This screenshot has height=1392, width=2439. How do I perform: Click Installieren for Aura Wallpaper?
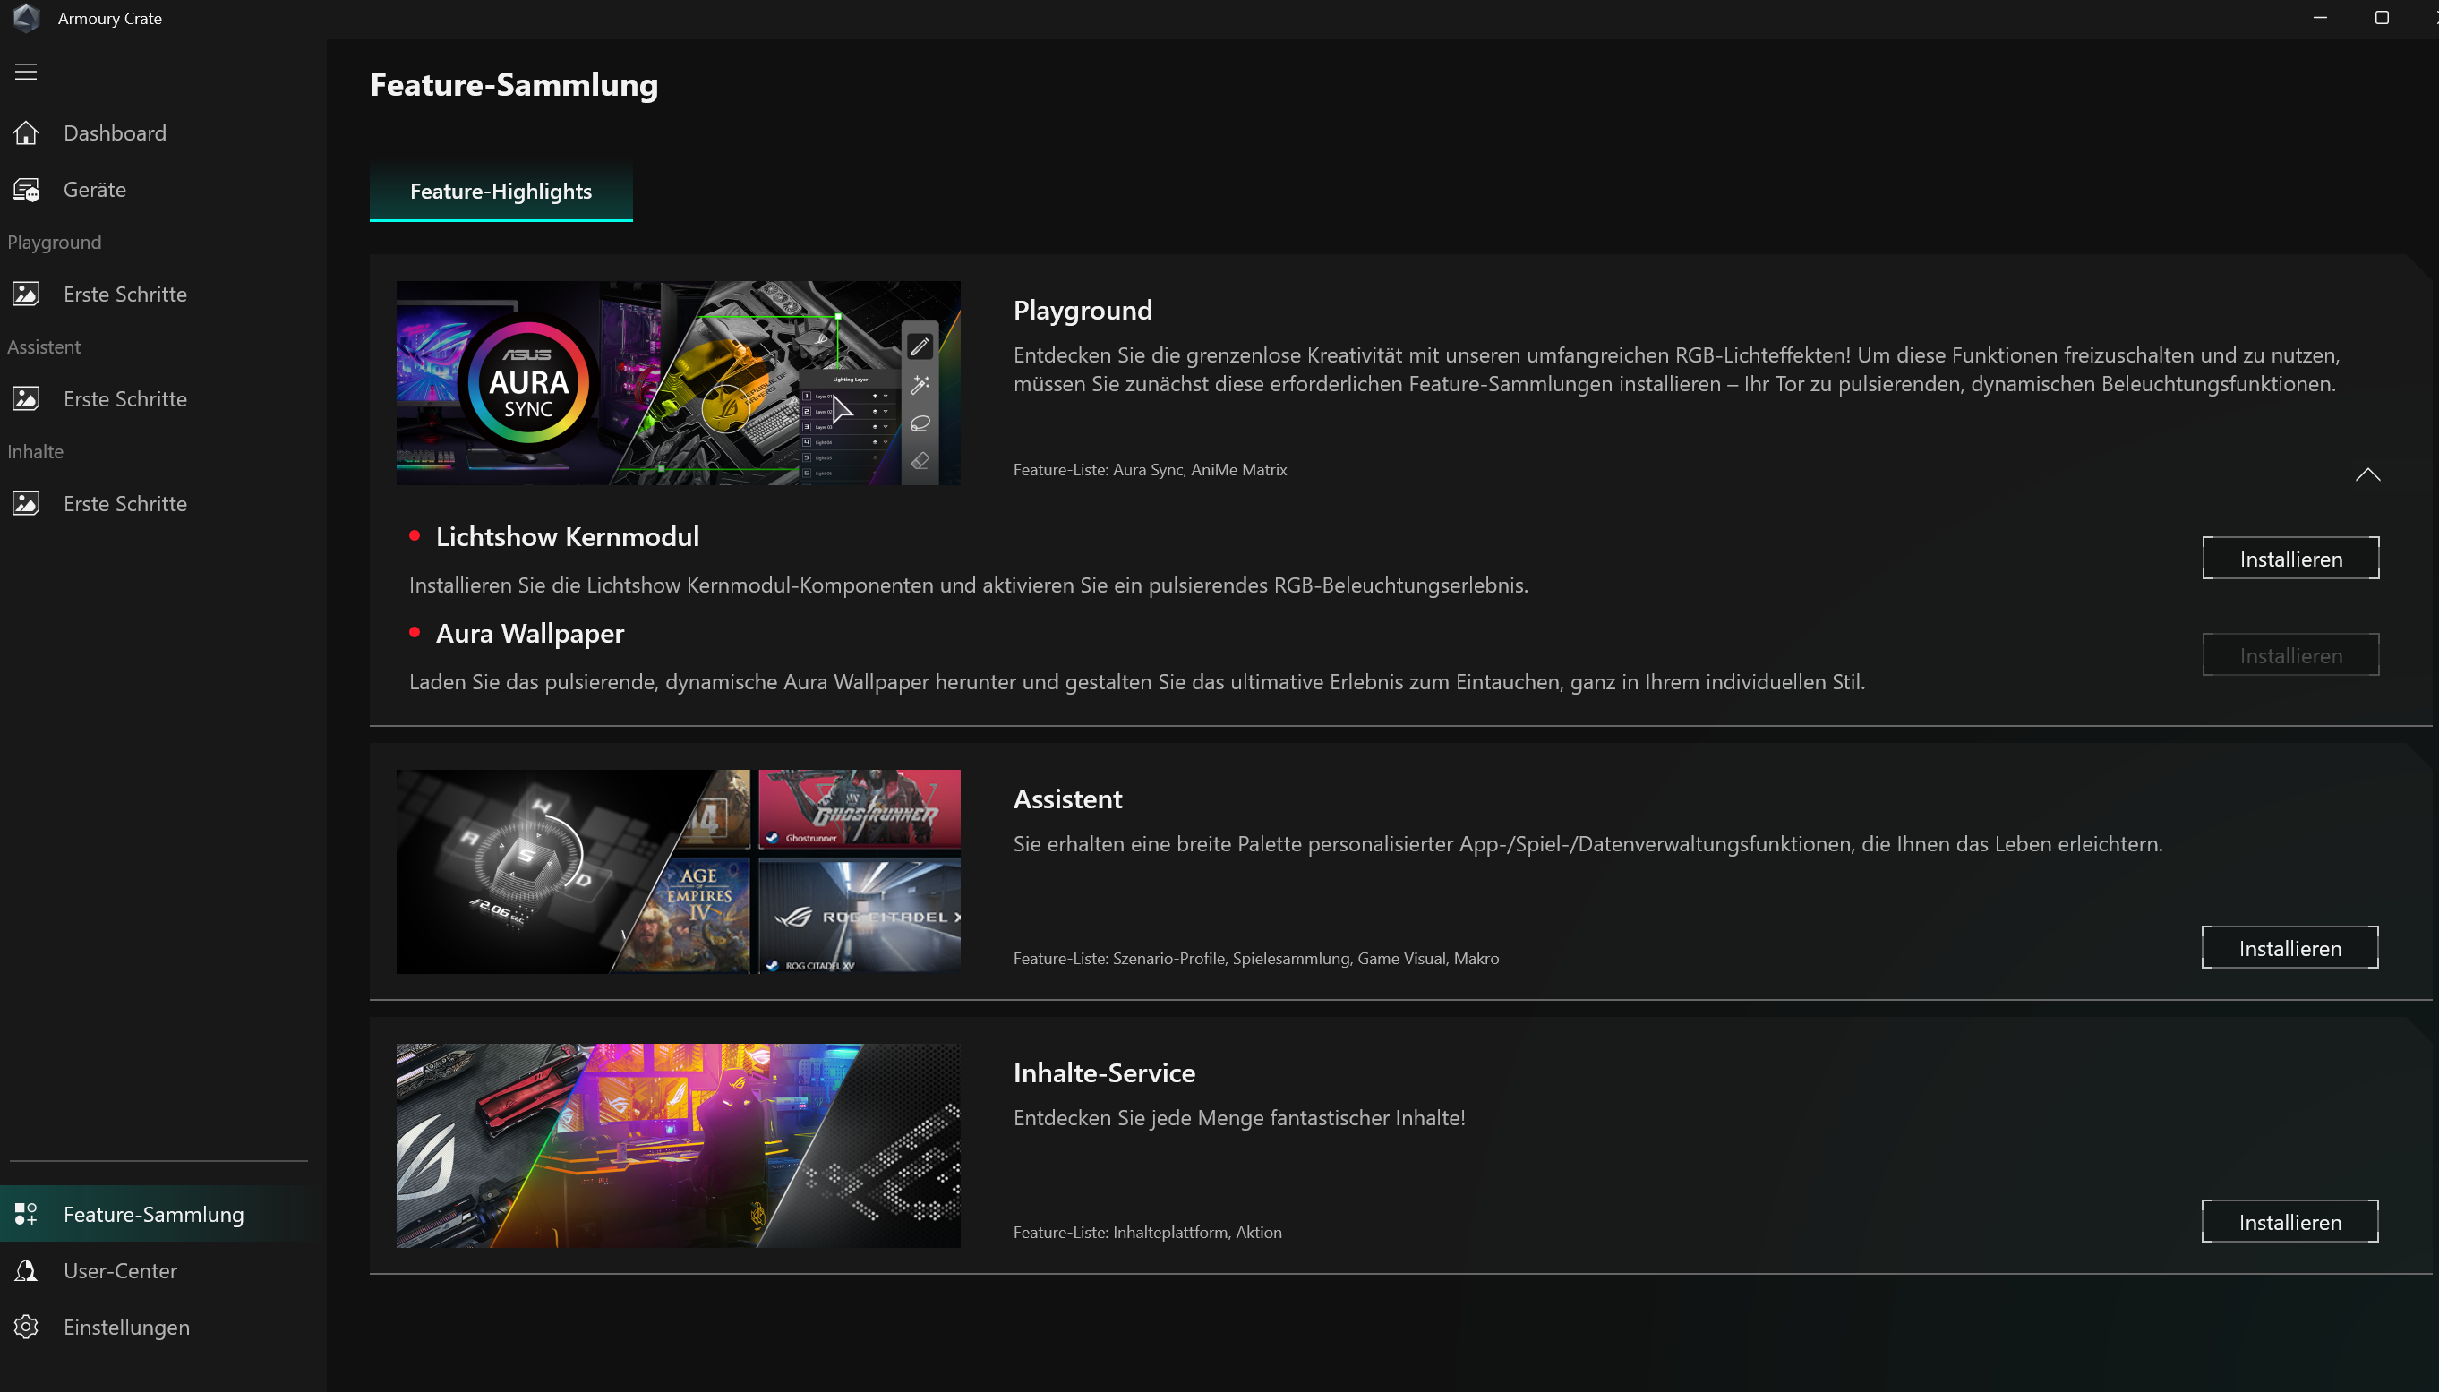coord(2289,655)
